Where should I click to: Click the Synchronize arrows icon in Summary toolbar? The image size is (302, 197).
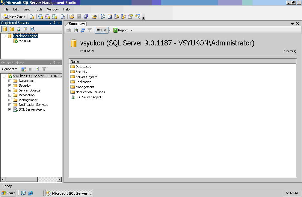point(83,30)
